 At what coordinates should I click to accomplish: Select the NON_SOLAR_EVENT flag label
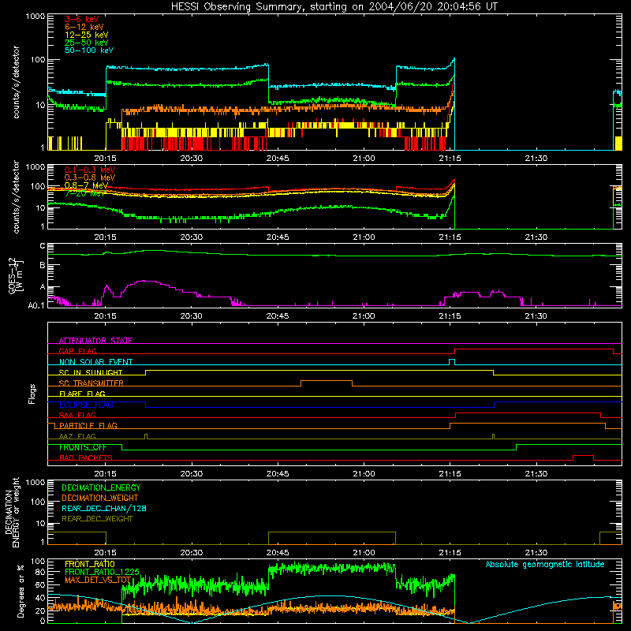point(95,362)
